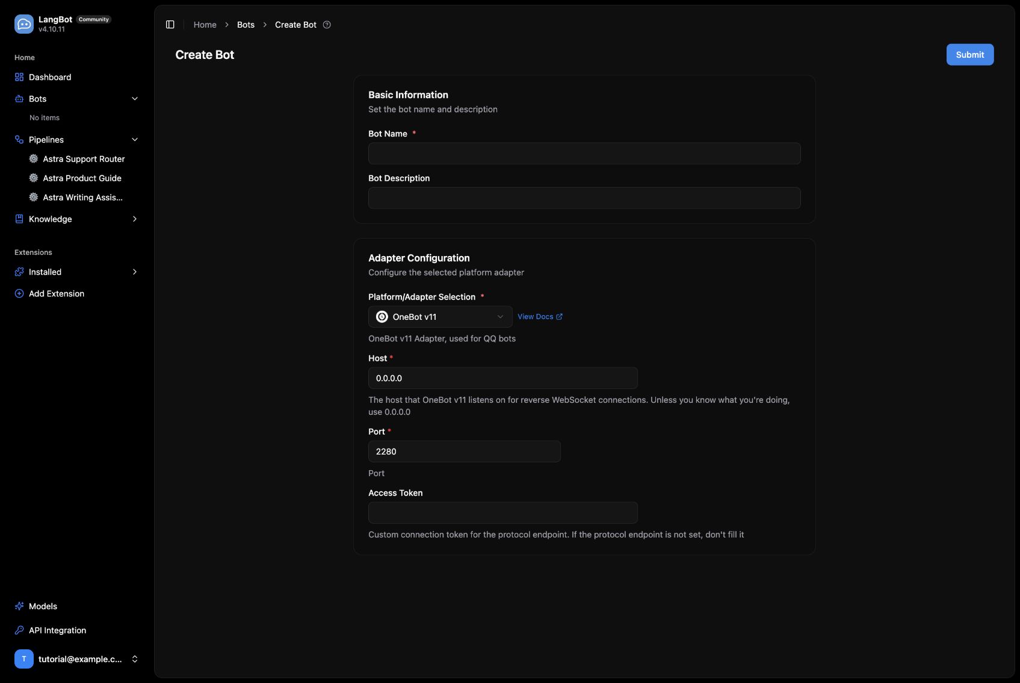Click the 'No items' text under Bots
Screen dimensions: 1020x683
[45, 118]
